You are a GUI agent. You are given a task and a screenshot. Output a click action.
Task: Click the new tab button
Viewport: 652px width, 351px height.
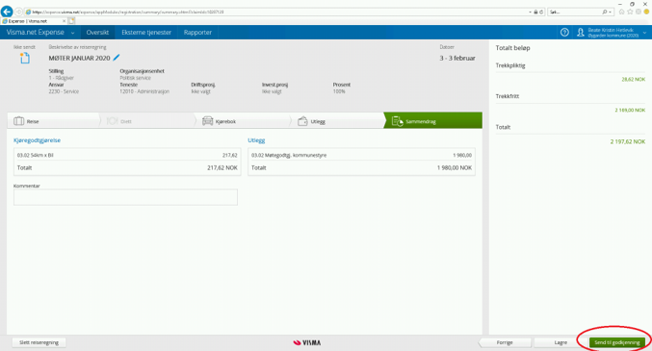pos(71,21)
